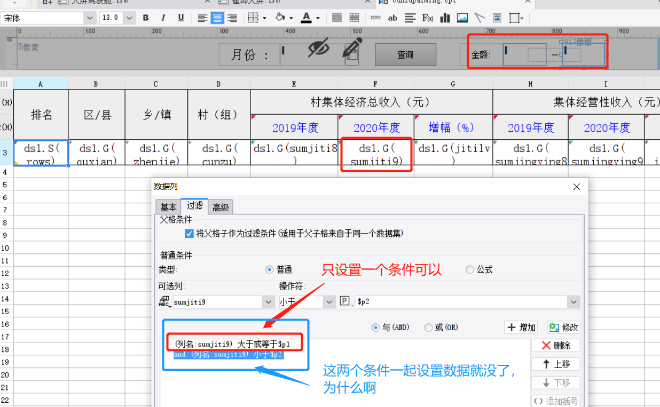Click the 添加括号 add brackets button

point(555,401)
